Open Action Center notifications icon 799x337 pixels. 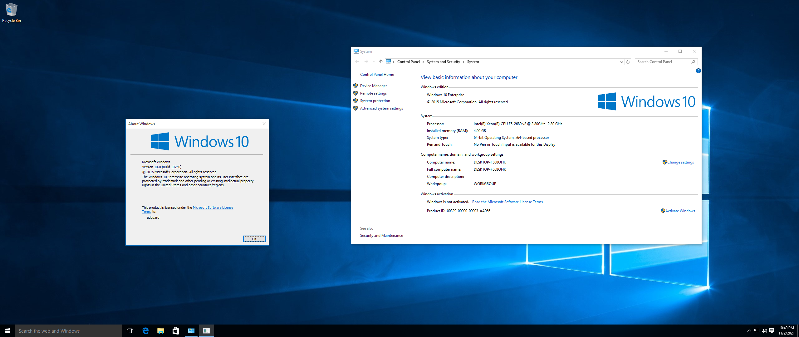tap(772, 331)
